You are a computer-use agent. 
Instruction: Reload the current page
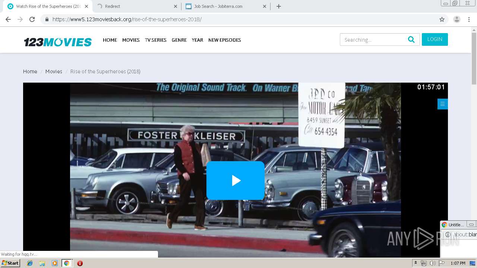[x=32, y=19]
